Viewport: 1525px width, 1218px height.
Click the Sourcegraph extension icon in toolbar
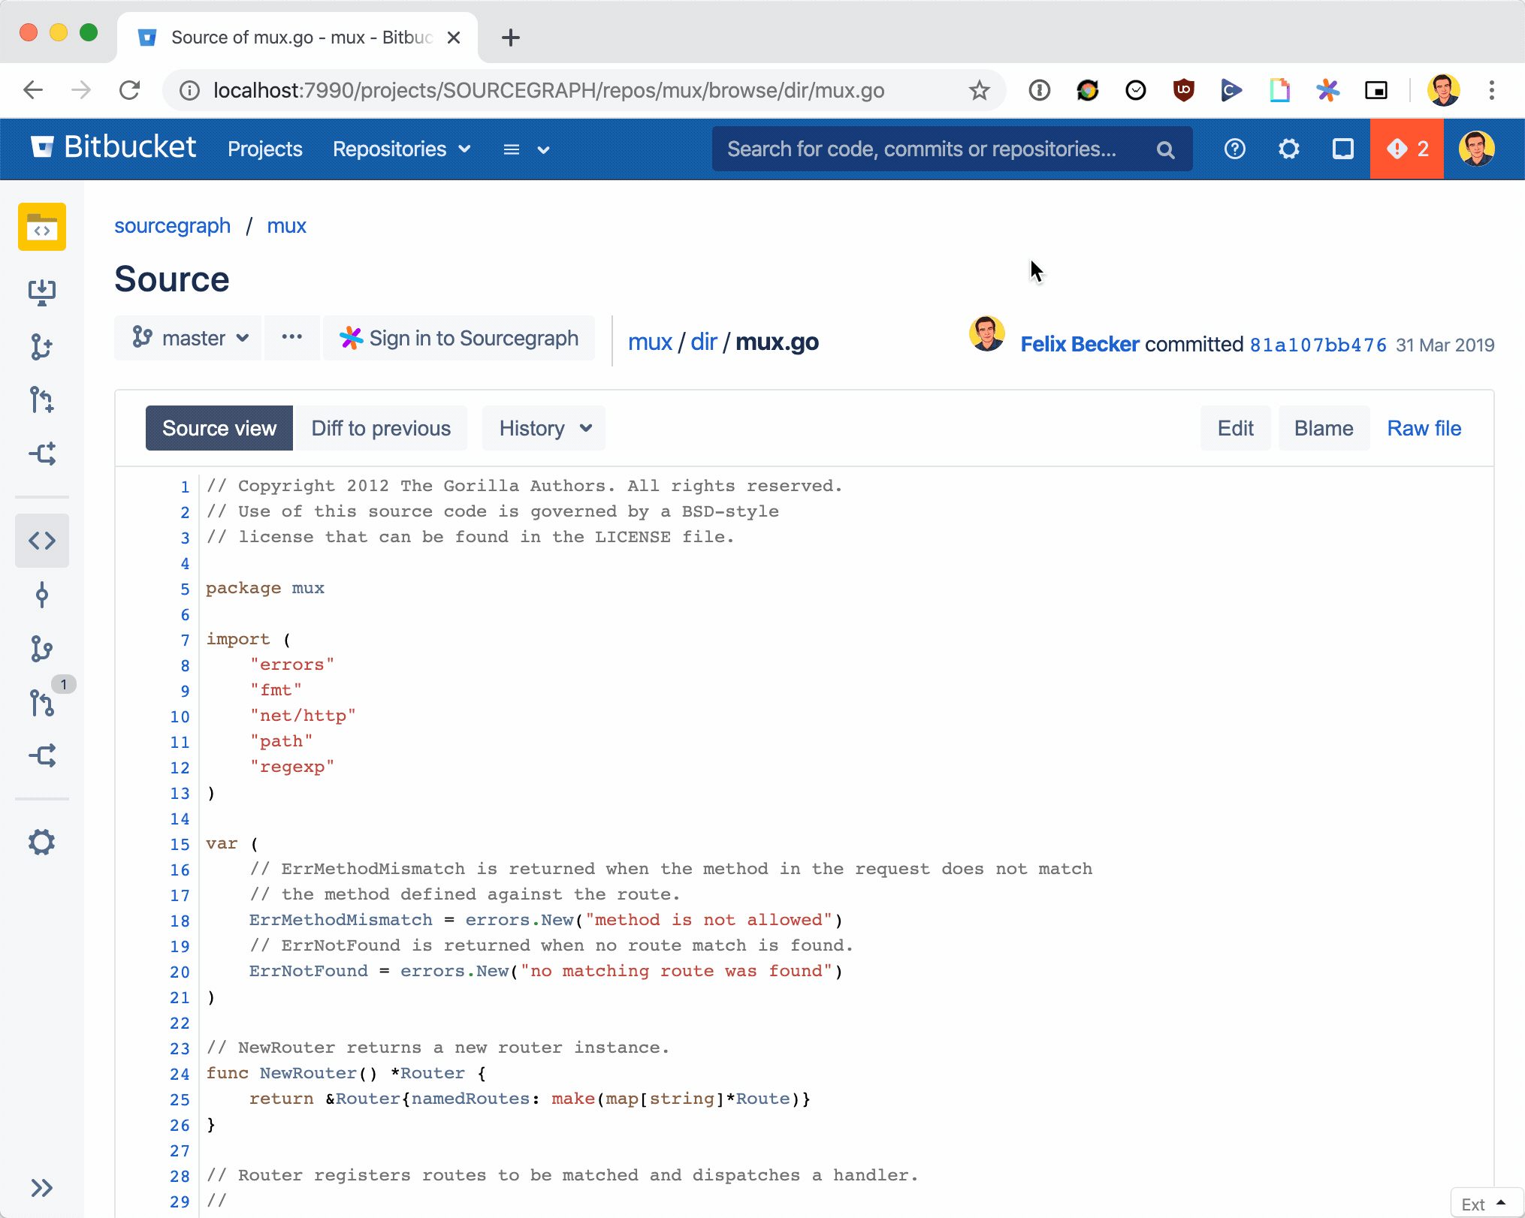point(1327,90)
